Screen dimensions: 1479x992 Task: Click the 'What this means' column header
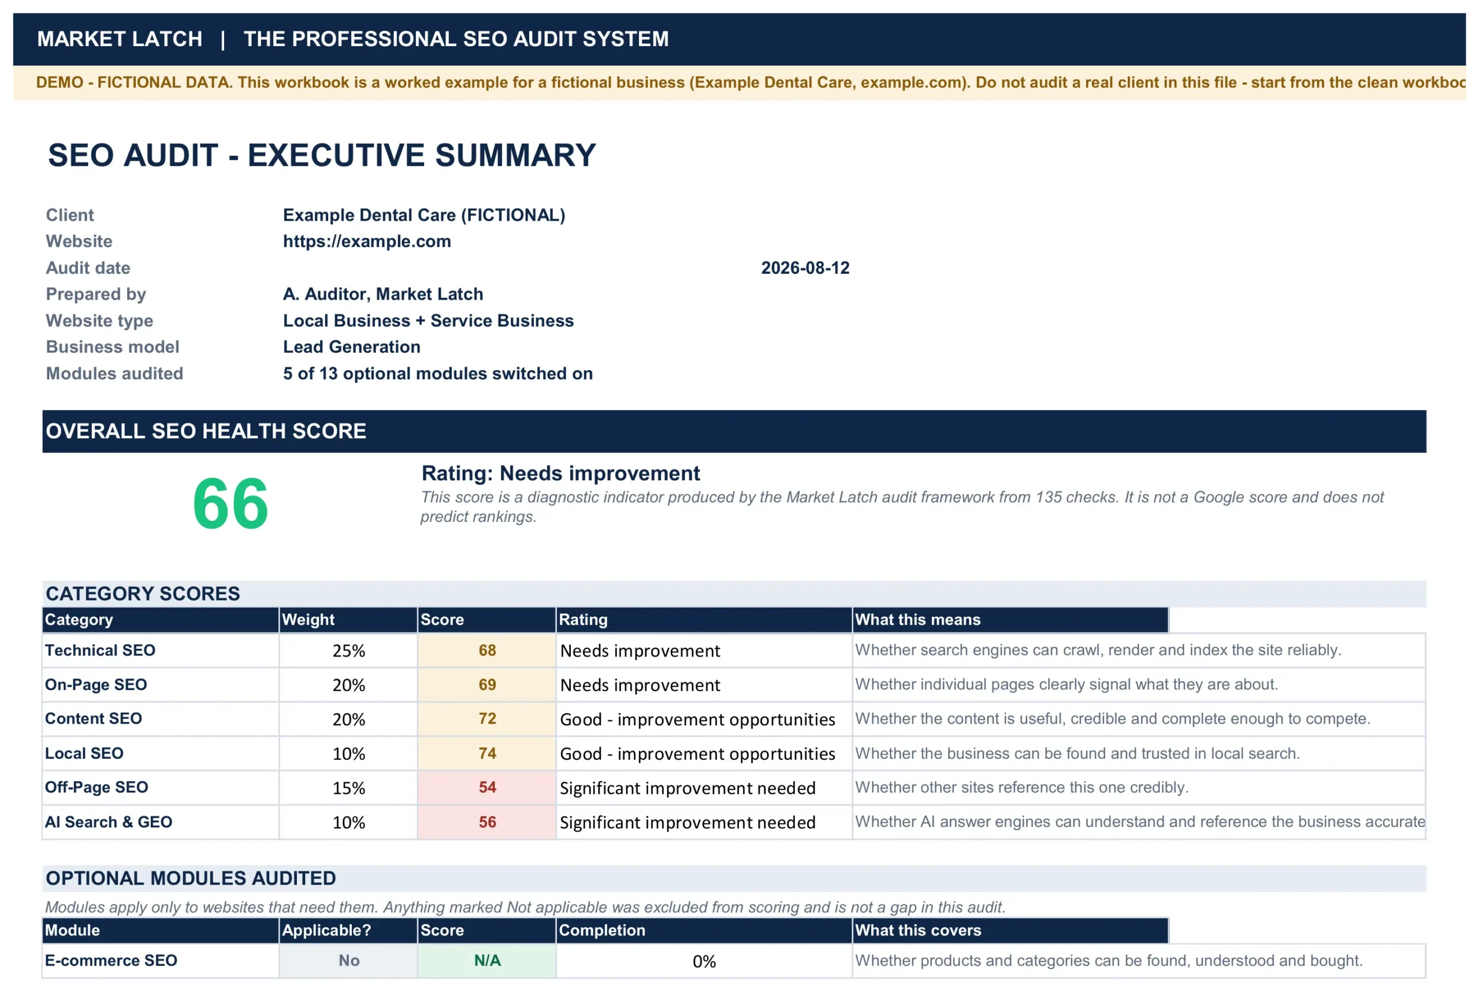click(1010, 620)
